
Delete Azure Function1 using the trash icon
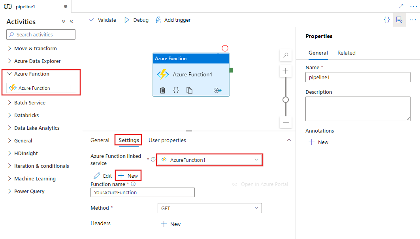click(x=162, y=90)
